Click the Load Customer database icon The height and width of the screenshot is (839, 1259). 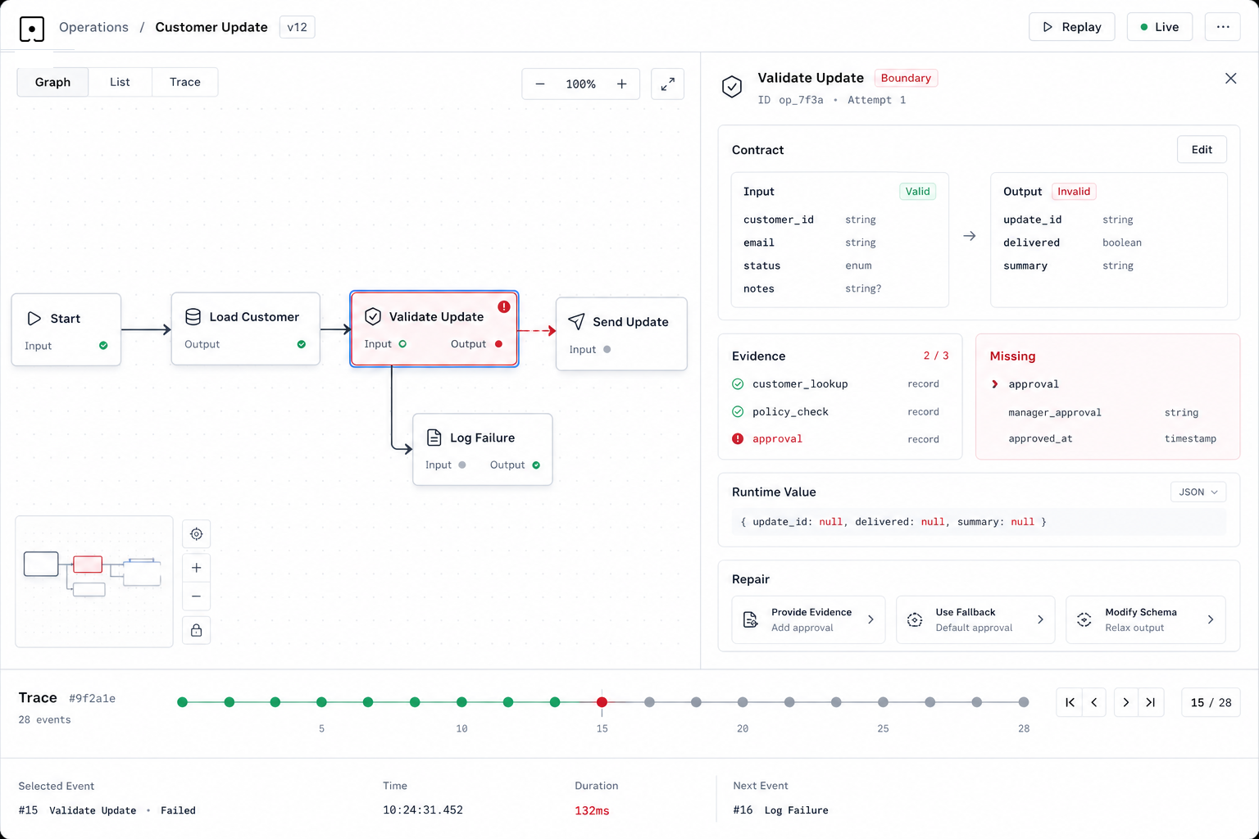(193, 317)
